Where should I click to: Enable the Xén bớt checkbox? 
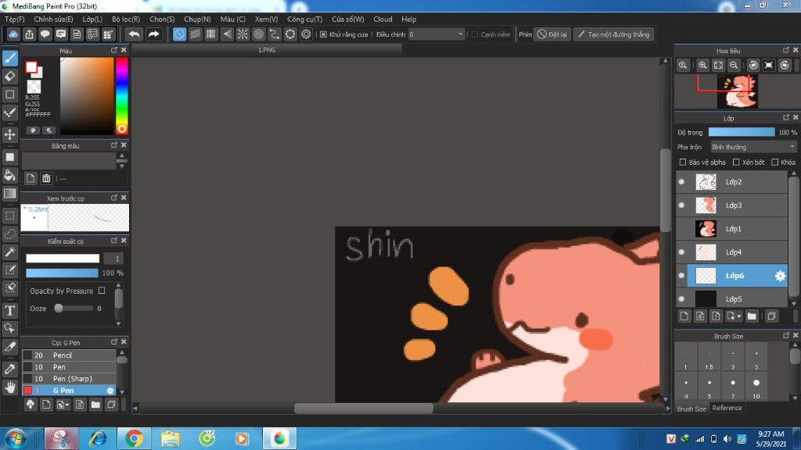click(736, 162)
